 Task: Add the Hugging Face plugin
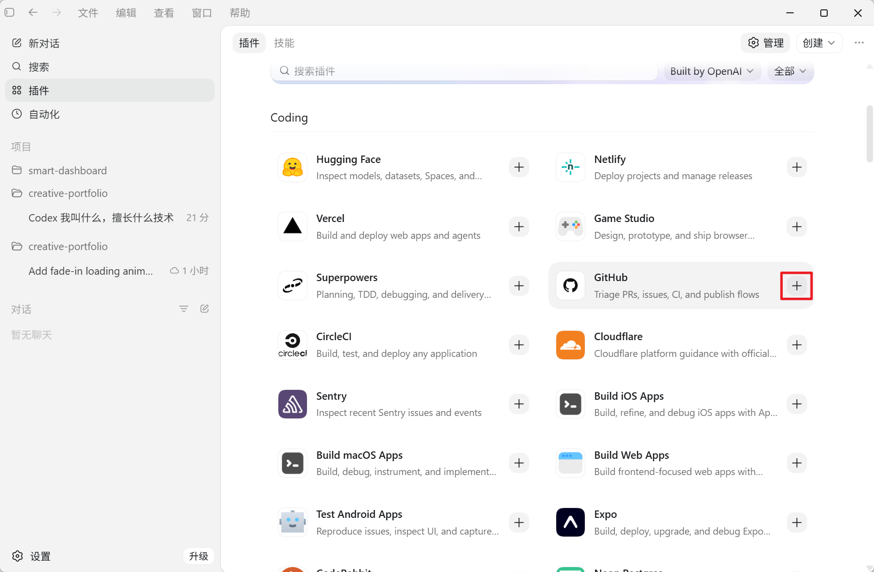tap(519, 167)
